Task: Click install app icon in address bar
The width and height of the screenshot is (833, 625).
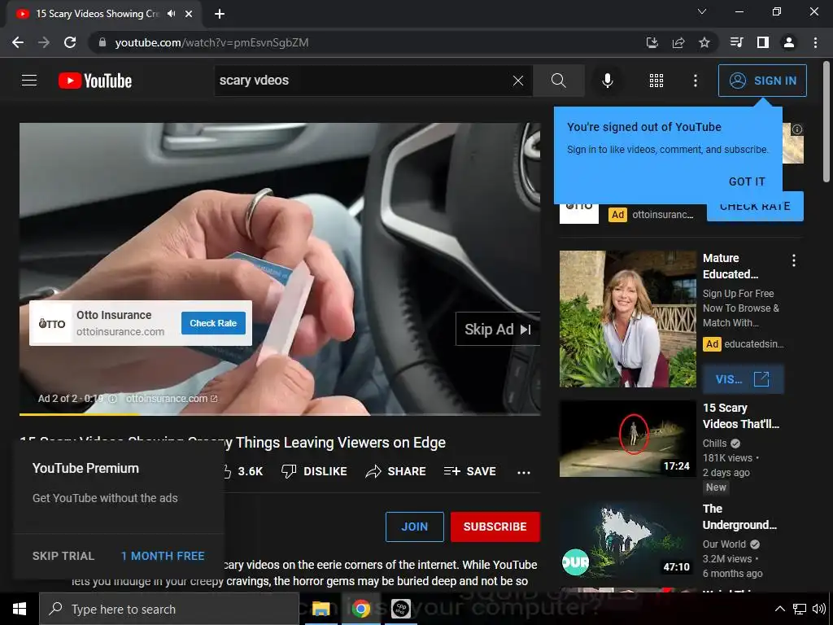Action: pyautogui.click(x=652, y=42)
